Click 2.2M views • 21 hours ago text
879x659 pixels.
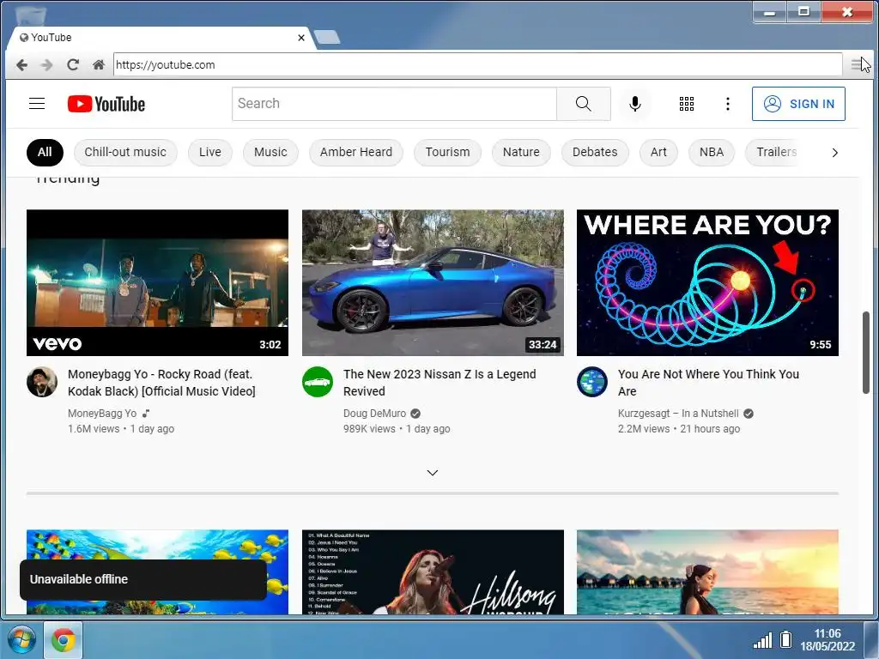679,429
